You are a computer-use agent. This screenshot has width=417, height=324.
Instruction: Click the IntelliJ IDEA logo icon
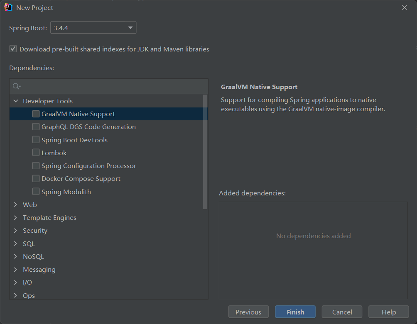point(8,7)
